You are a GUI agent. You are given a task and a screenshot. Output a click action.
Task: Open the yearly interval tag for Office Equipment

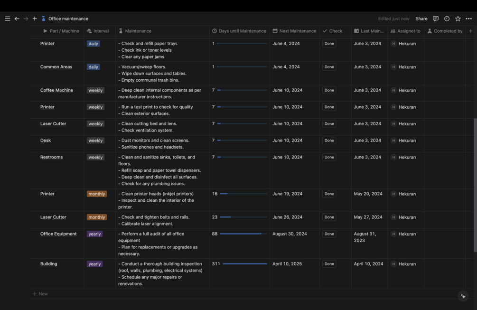click(94, 234)
